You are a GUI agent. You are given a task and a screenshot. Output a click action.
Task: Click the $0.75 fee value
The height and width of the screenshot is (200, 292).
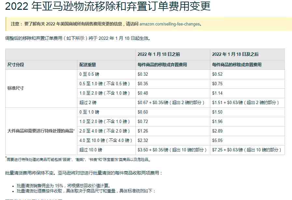pos(217,84)
